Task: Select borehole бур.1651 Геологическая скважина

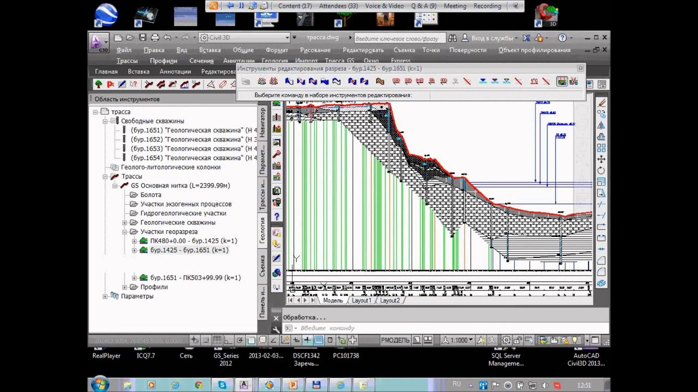Action: click(x=194, y=130)
